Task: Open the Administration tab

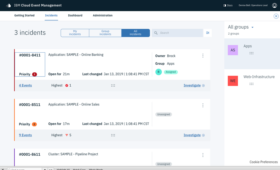Action: click(x=103, y=15)
